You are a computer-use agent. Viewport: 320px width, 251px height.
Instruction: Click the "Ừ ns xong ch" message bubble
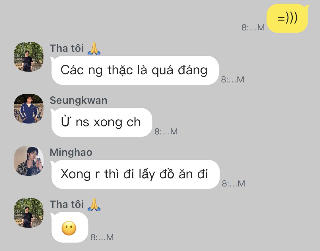pyautogui.click(x=101, y=122)
